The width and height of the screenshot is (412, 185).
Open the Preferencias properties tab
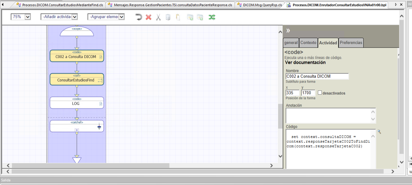point(351,43)
